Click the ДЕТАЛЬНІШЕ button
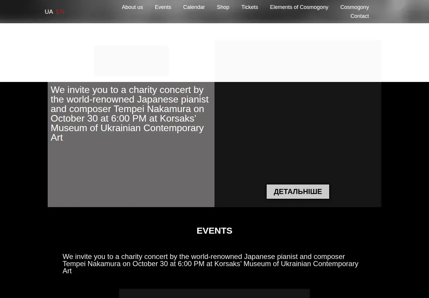Image resolution: width=429 pixels, height=298 pixels. click(x=298, y=192)
